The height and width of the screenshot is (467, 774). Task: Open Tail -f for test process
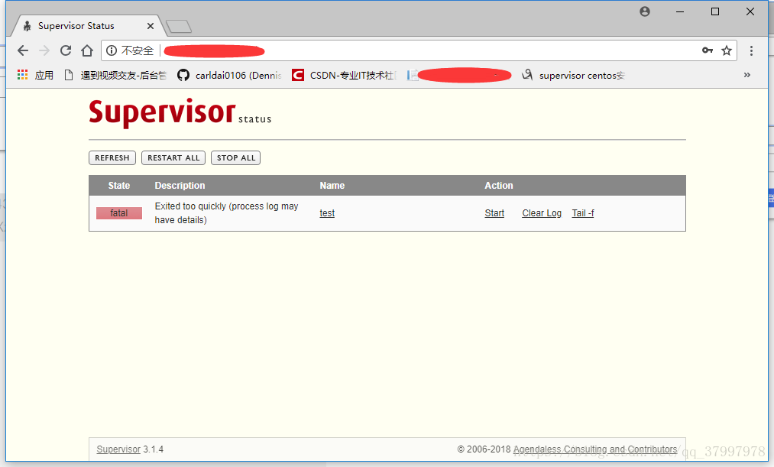[582, 213]
